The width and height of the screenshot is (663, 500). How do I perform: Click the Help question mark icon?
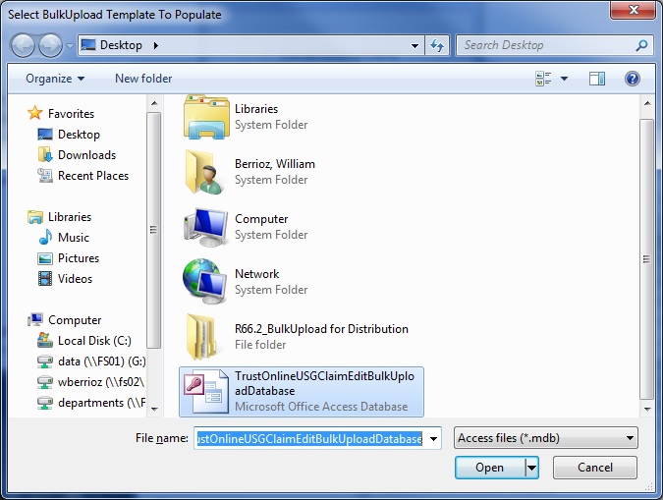(633, 79)
